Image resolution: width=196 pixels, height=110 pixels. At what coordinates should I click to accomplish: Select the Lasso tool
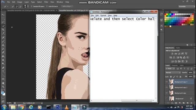click(3, 22)
